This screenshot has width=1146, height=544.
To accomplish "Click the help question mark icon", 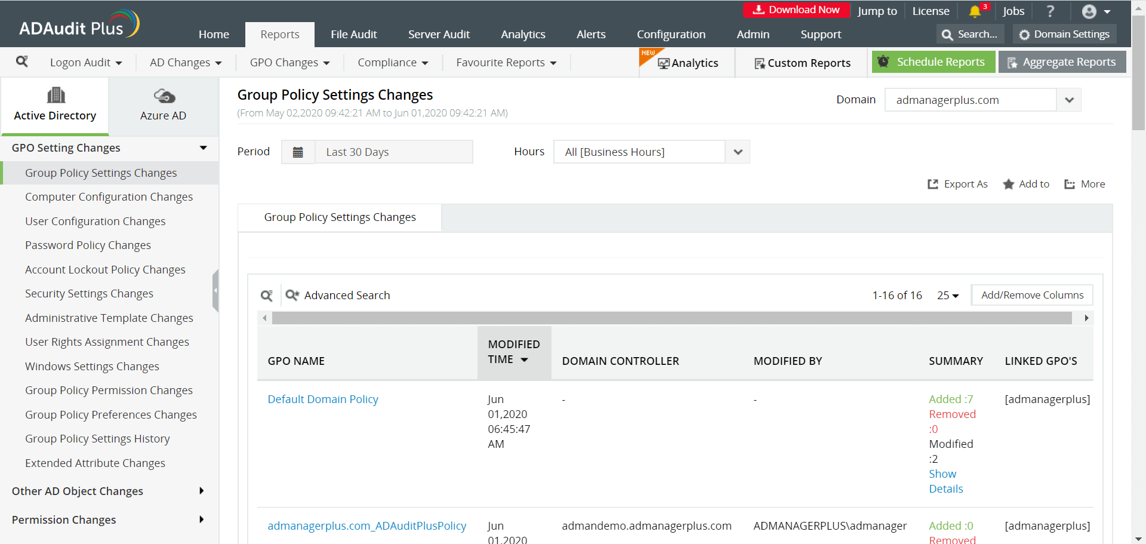I will coord(1050,11).
